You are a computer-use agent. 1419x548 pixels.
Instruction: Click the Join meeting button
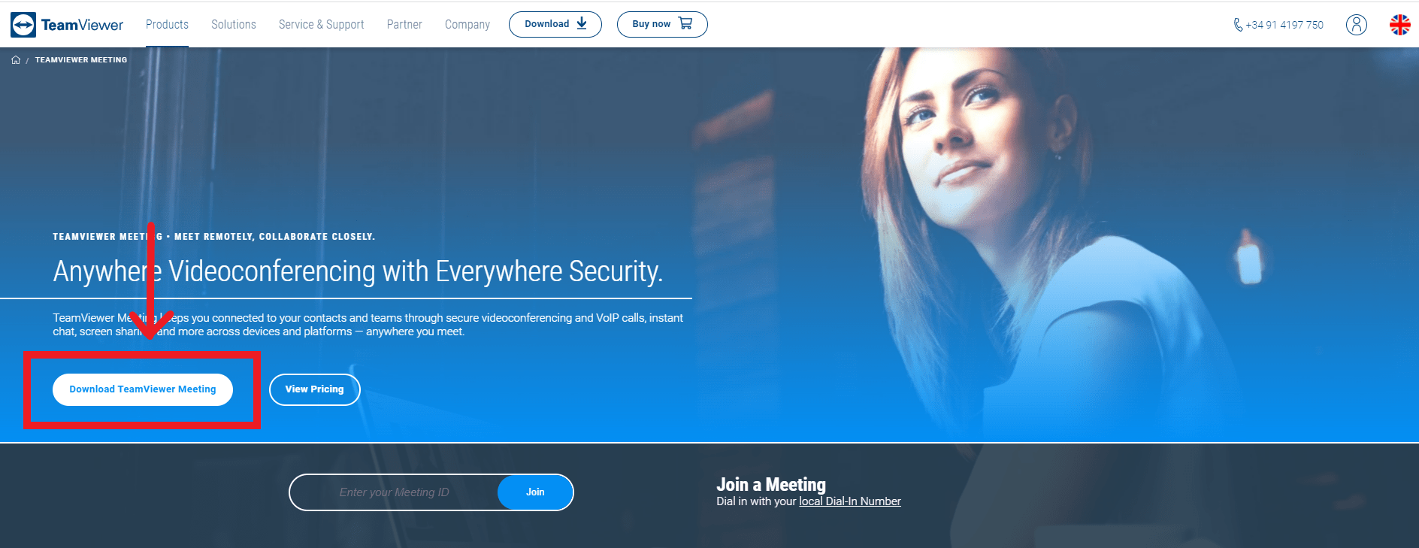(x=535, y=492)
